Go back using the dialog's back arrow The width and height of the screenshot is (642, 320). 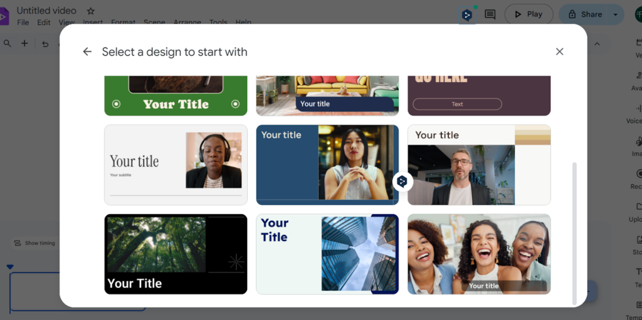[87, 51]
